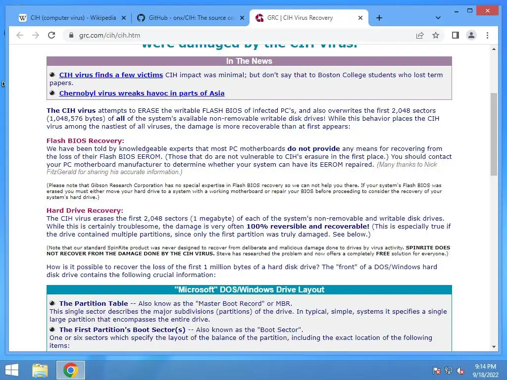507x380 pixels.
Task: Open the Chrome profile avatar
Action: tap(471, 35)
